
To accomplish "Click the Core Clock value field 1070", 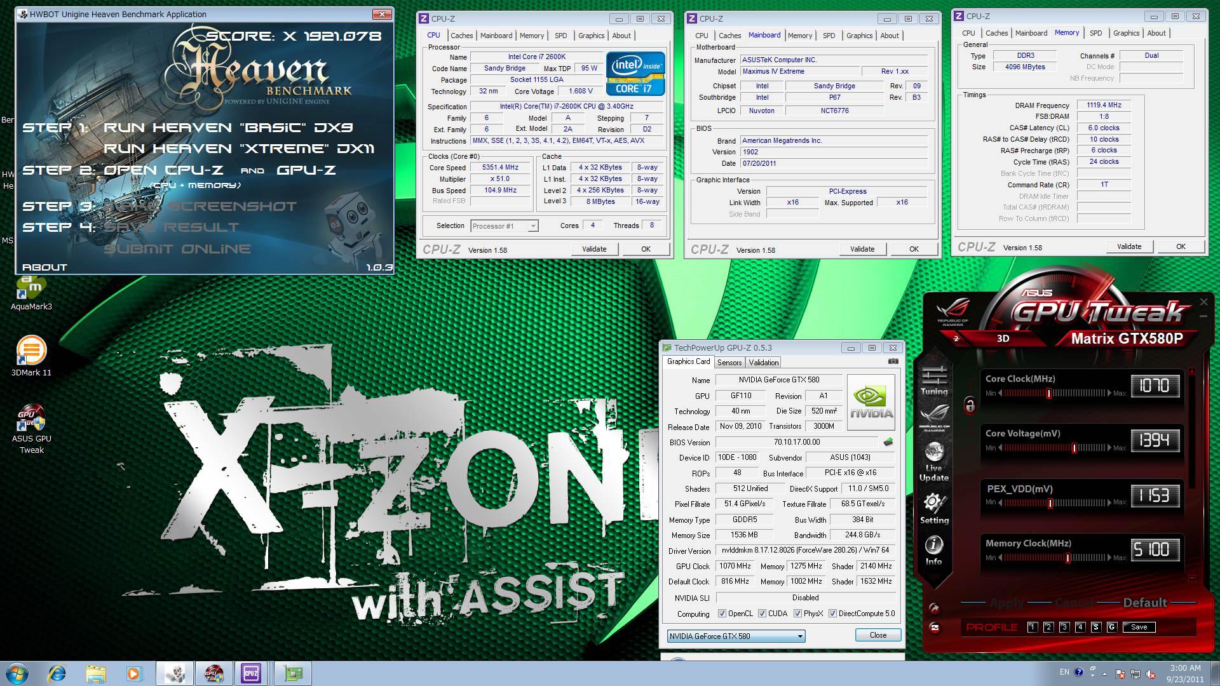I will [x=1155, y=386].
